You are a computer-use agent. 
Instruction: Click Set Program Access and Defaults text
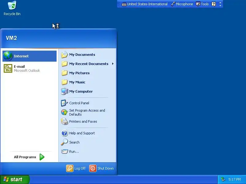click(87, 112)
